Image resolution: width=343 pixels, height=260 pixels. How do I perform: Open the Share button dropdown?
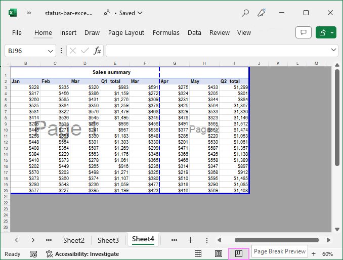(x=332, y=32)
